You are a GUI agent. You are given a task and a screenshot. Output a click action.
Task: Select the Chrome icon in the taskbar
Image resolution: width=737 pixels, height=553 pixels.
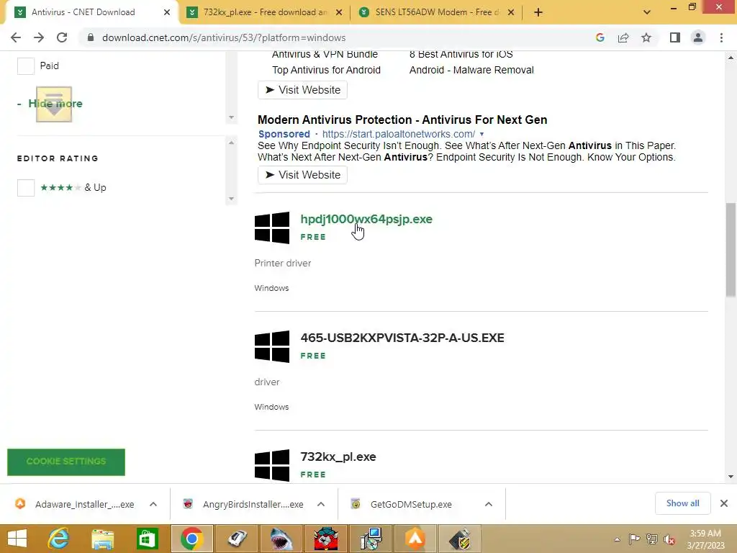[x=191, y=539]
